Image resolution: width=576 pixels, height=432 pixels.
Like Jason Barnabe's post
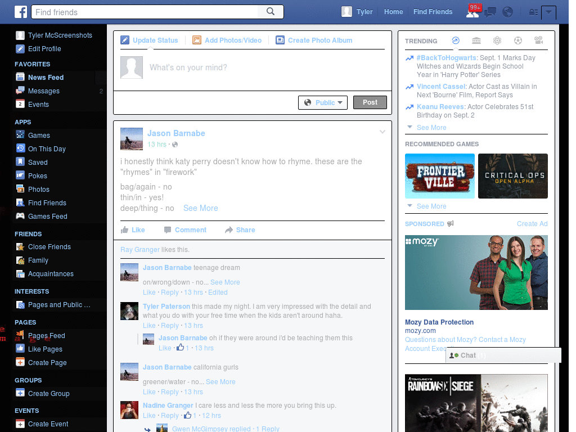click(133, 230)
